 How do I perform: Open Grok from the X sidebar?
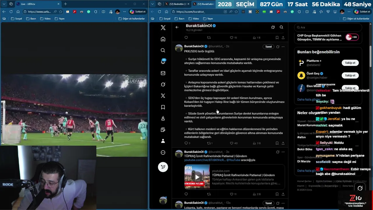pyautogui.click(x=163, y=84)
